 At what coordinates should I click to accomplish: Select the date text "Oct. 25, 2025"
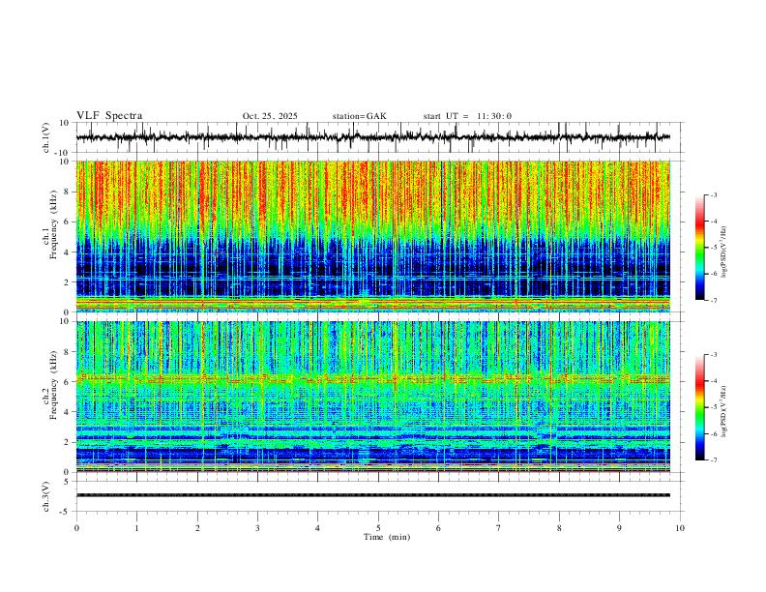click(x=270, y=116)
